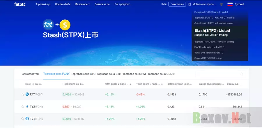Click the FAT coin icon in table

click(27, 94)
